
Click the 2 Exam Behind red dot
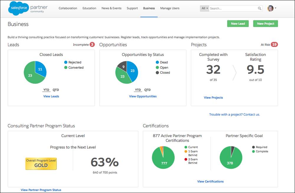186,159
